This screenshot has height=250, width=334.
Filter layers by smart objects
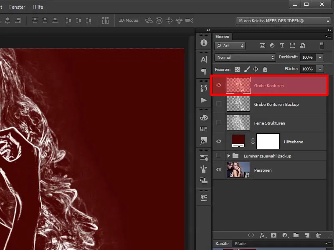[x=302, y=45]
